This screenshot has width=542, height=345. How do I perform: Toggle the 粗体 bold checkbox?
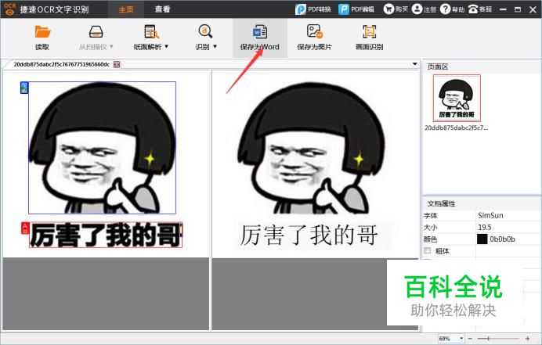428,250
